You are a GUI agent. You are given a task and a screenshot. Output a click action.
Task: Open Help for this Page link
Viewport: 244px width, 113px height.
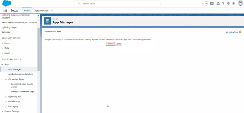point(231,32)
